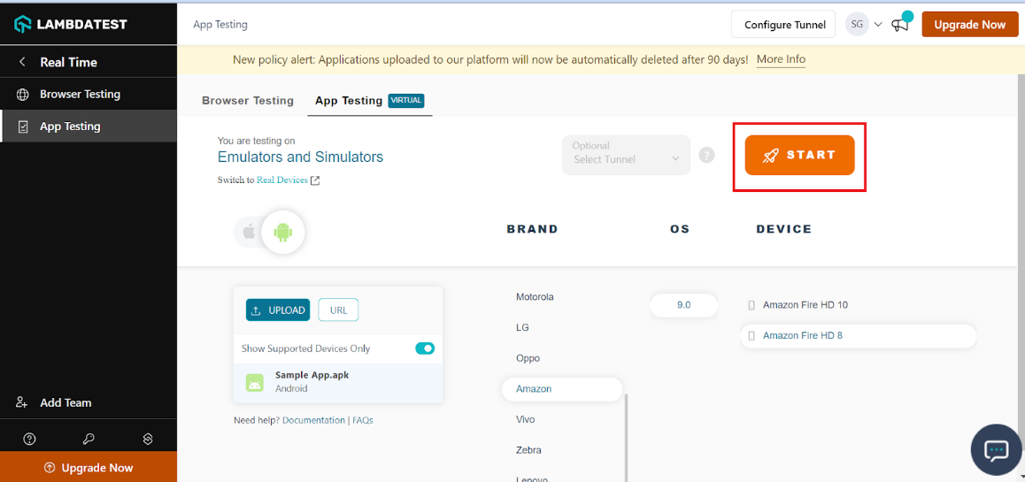Click the Configure Tunnel button

(783, 25)
